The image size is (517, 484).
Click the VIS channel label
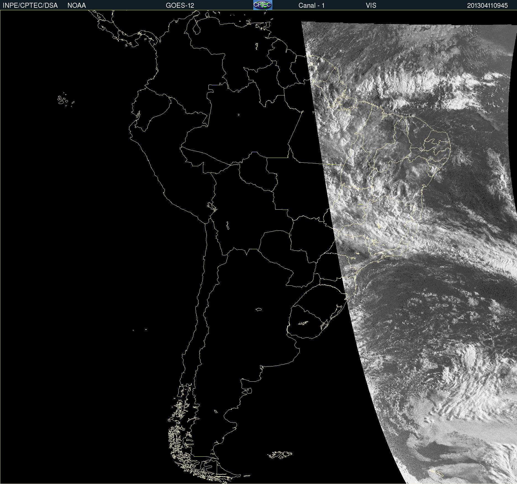(x=371, y=6)
